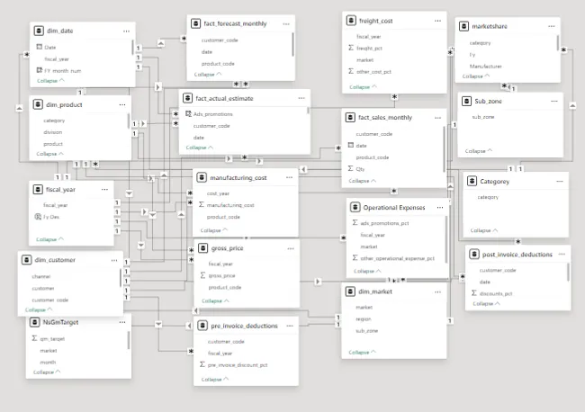Click the fiscal_year table icon
585x412 pixels.
(x=38, y=190)
